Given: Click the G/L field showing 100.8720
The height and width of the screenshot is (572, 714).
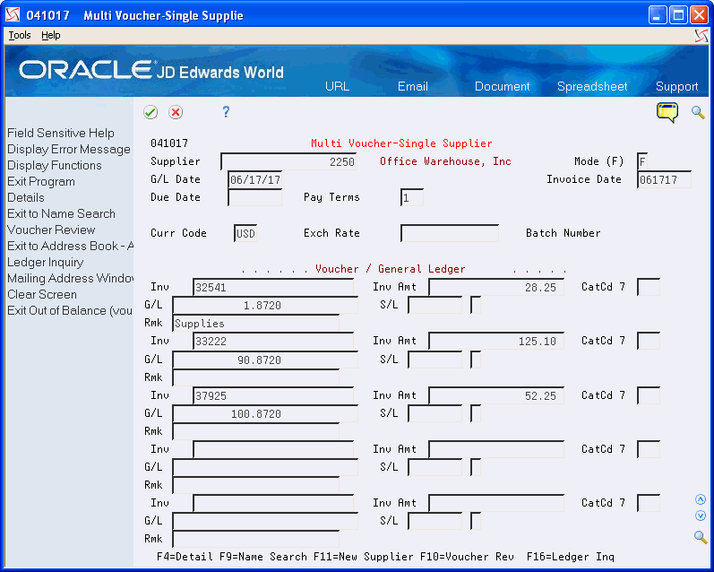Looking at the screenshot, I should coord(265,413).
